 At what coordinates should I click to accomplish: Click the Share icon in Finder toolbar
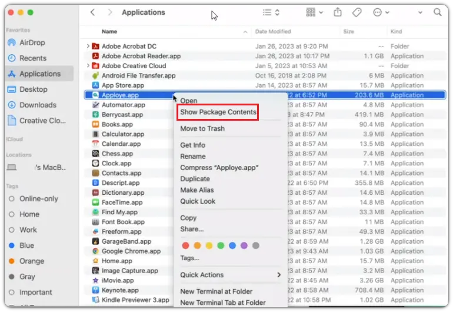coord(338,12)
